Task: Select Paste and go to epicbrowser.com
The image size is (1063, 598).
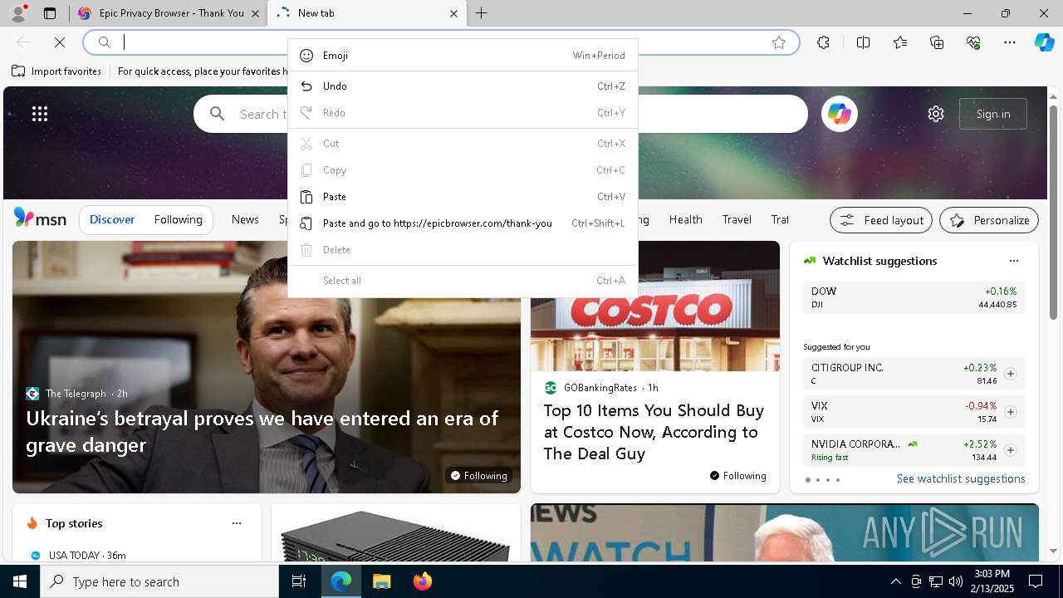Action: click(463, 223)
